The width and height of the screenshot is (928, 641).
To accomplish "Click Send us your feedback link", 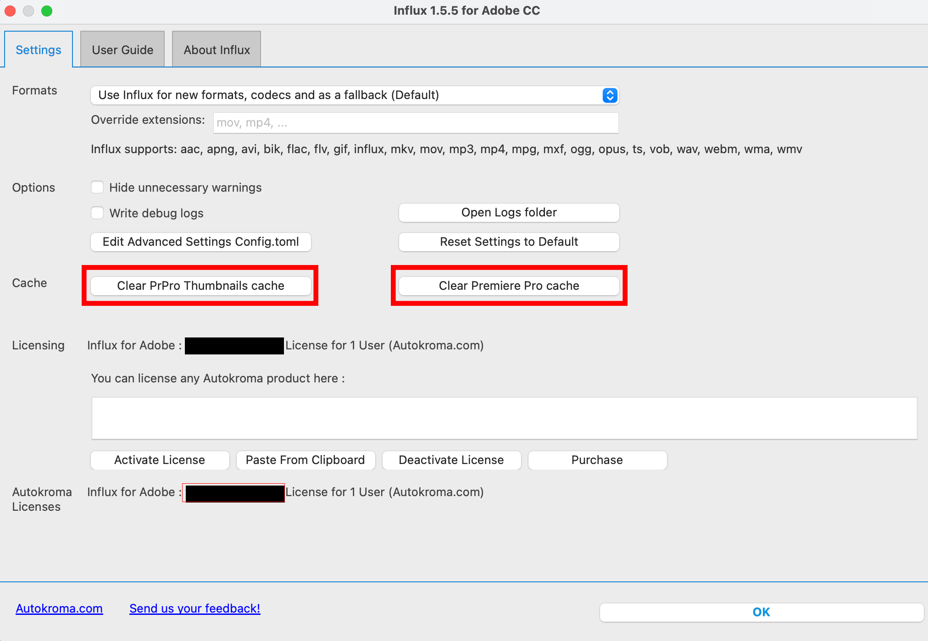I will point(195,608).
